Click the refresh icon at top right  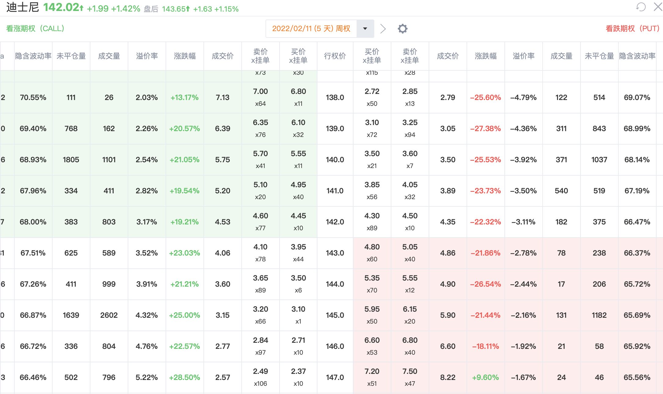coord(641,7)
